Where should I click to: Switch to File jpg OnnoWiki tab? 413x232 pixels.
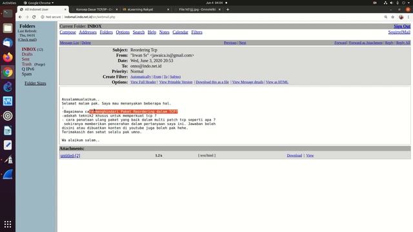197,10
